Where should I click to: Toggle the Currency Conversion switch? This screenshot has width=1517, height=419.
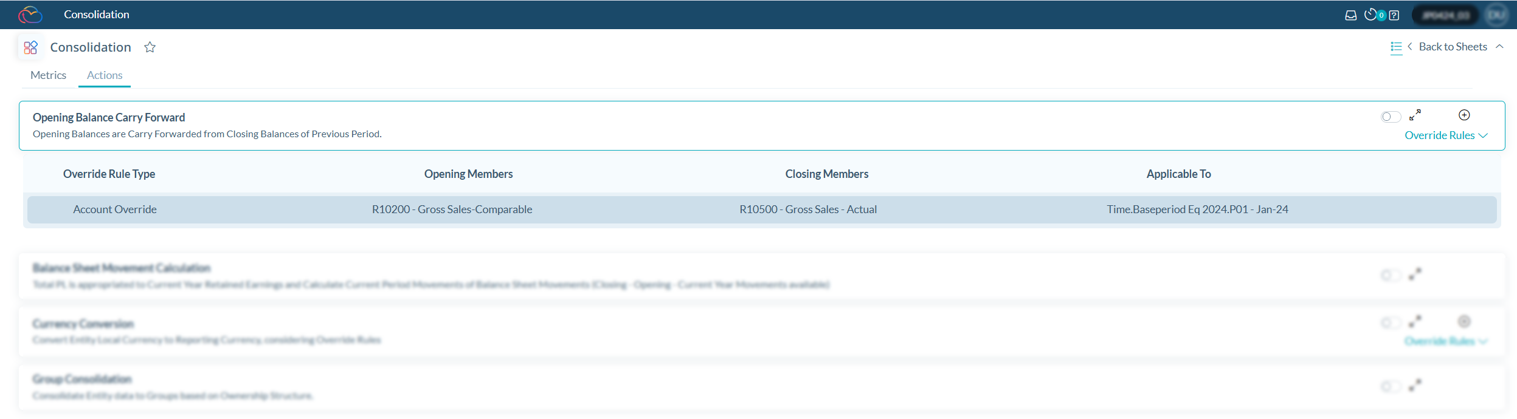pyautogui.click(x=1391, y=322)
